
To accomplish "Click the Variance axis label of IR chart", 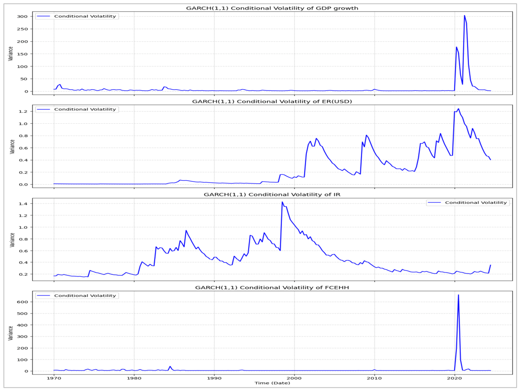I will click(12, 240).
